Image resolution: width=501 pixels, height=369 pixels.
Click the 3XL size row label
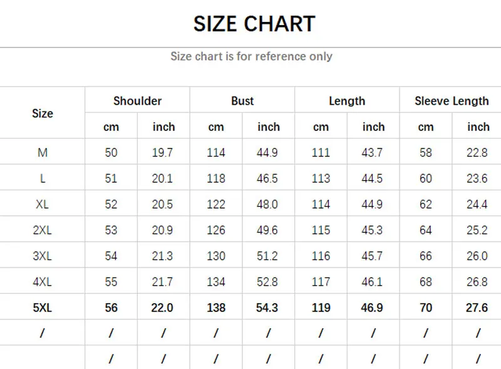43,256
